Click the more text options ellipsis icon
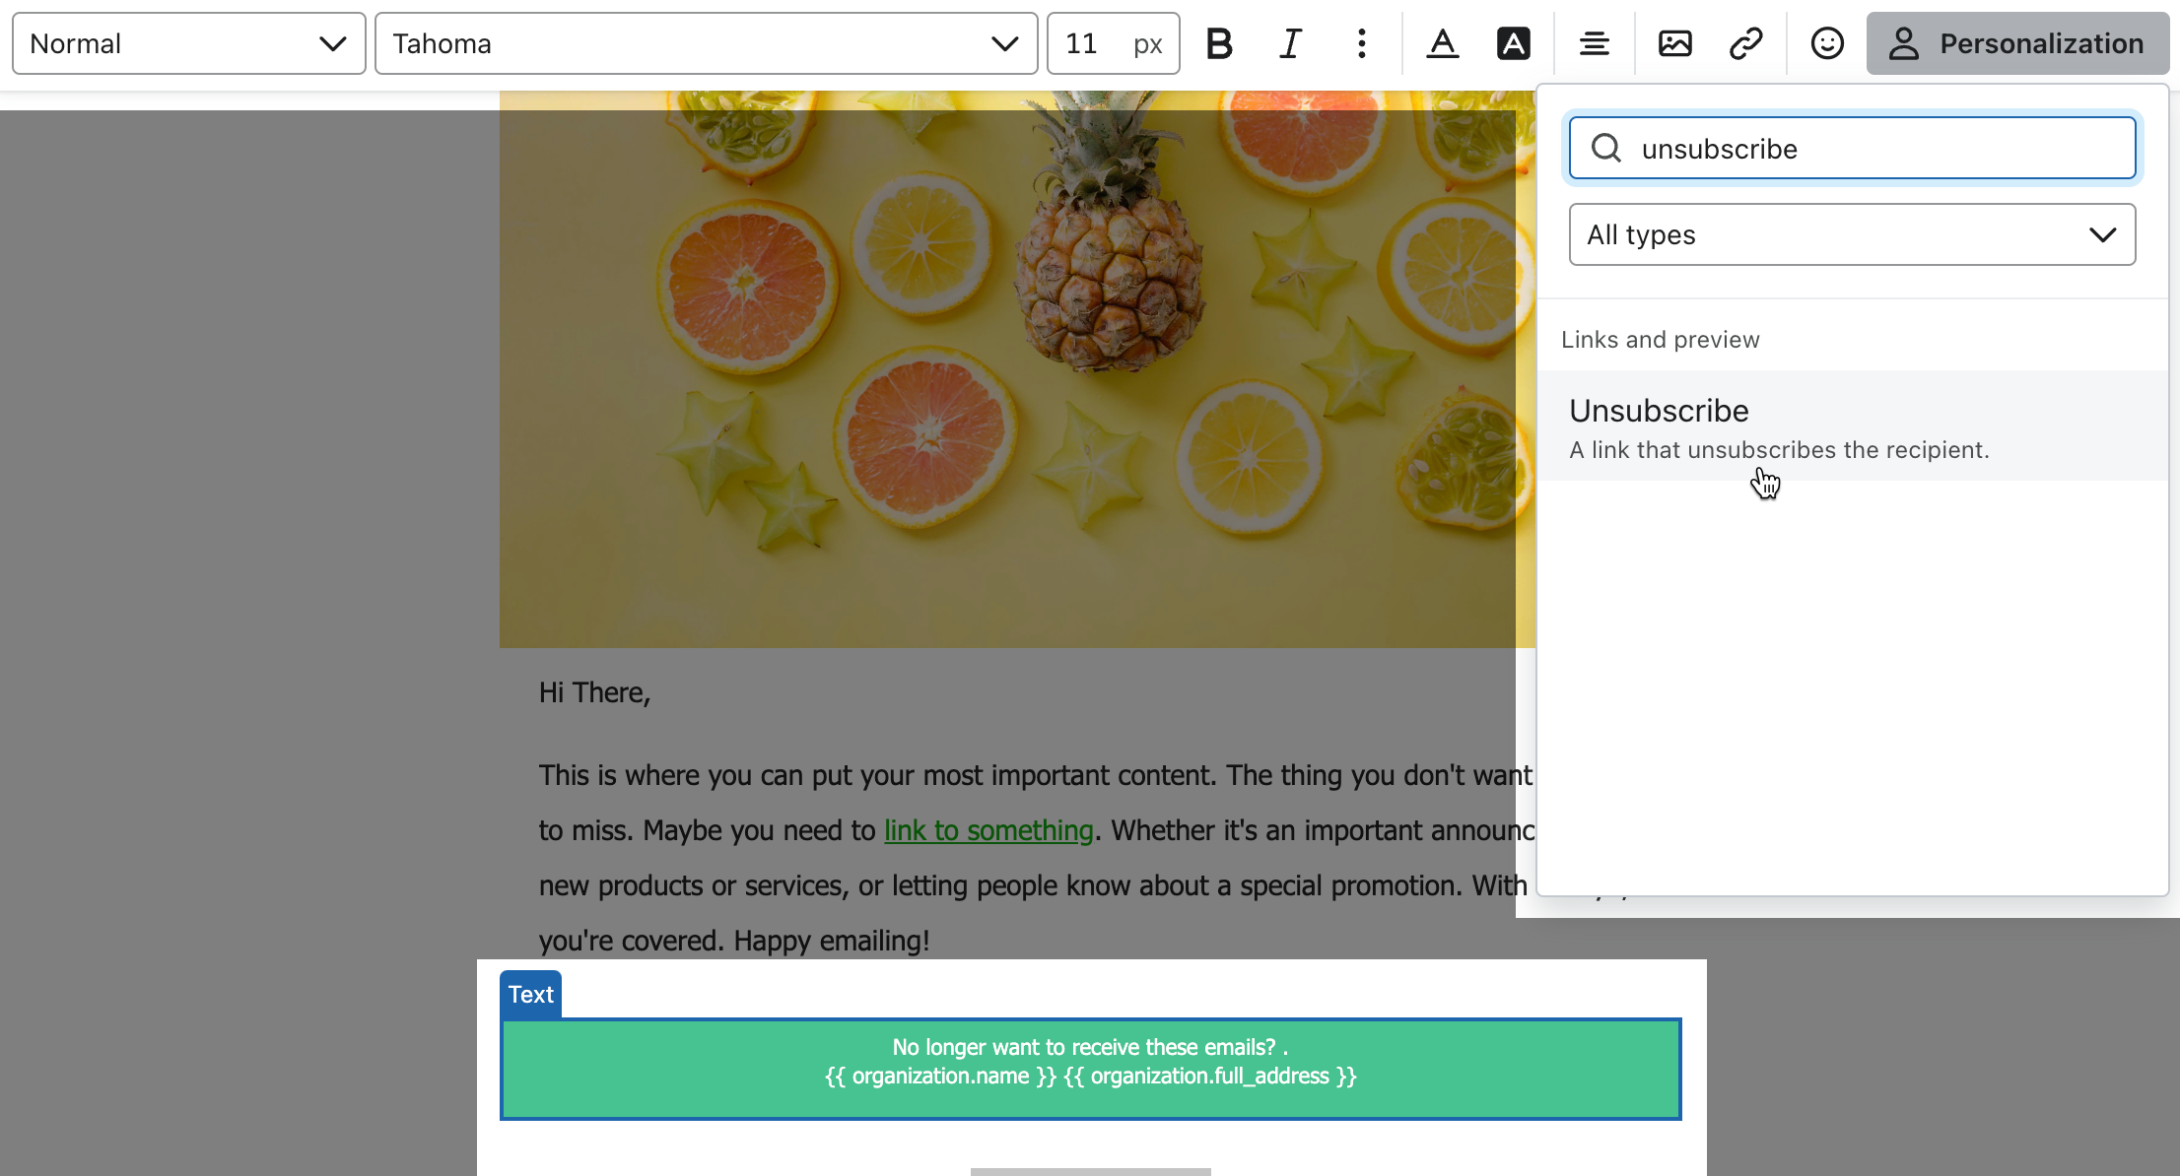2180x1176 pixels. point(1360,43)
